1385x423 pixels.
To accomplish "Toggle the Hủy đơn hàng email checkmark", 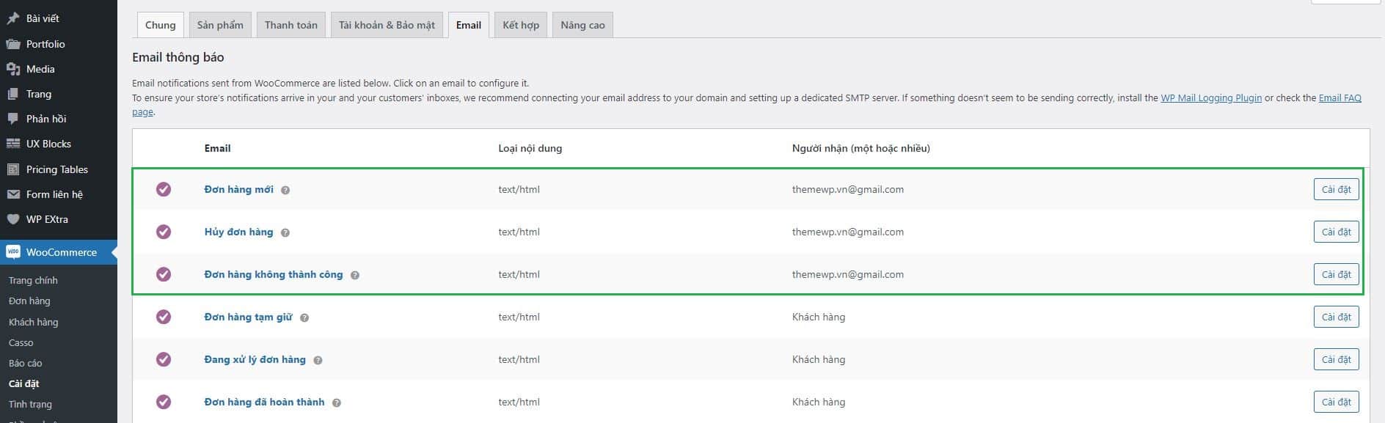I will point(164,232).
